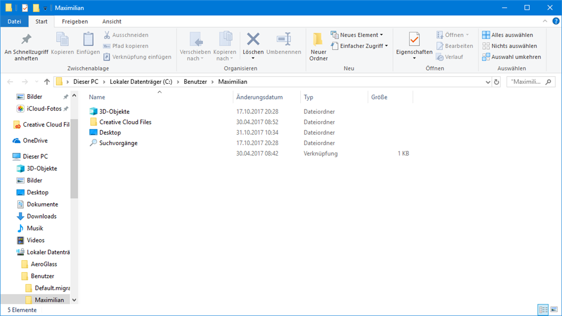
Task: Switch to the Start ribbon tab
Action: tap(41, 21)
